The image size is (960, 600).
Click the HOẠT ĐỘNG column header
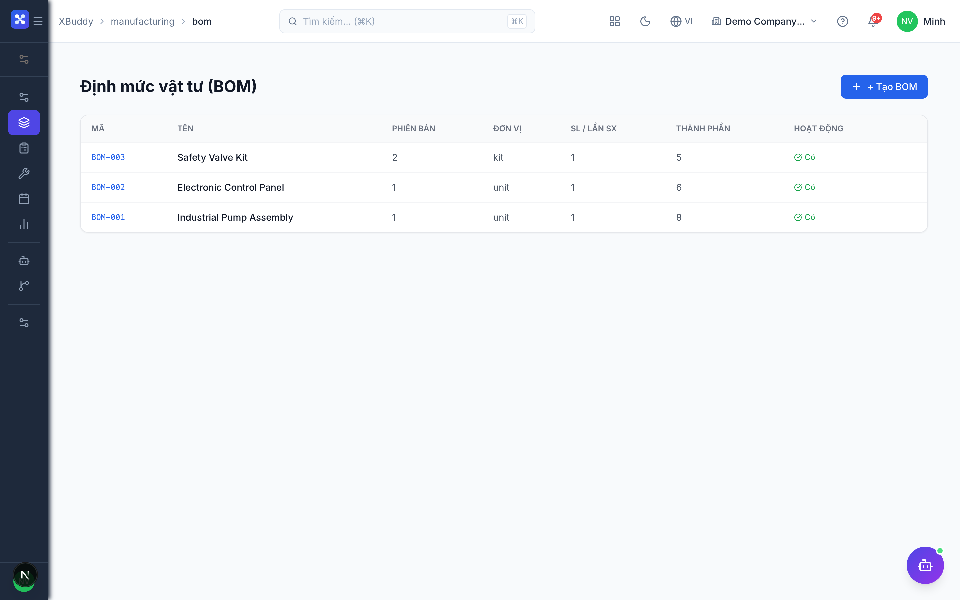pyautogui.click(x=818, y=128)
